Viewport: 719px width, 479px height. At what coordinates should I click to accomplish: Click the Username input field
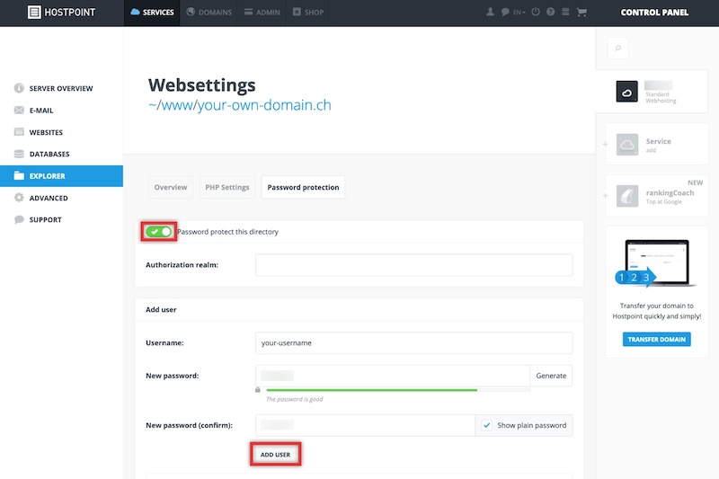pyautogui.click(x=413, y=343)
